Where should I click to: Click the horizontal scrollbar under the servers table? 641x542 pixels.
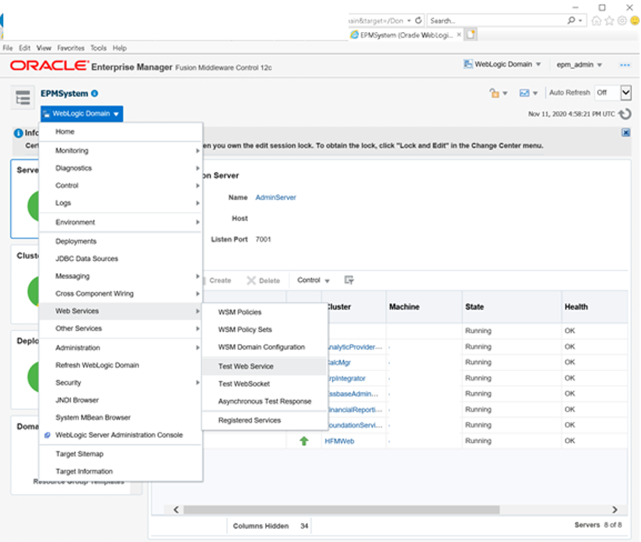coord(341,510)
